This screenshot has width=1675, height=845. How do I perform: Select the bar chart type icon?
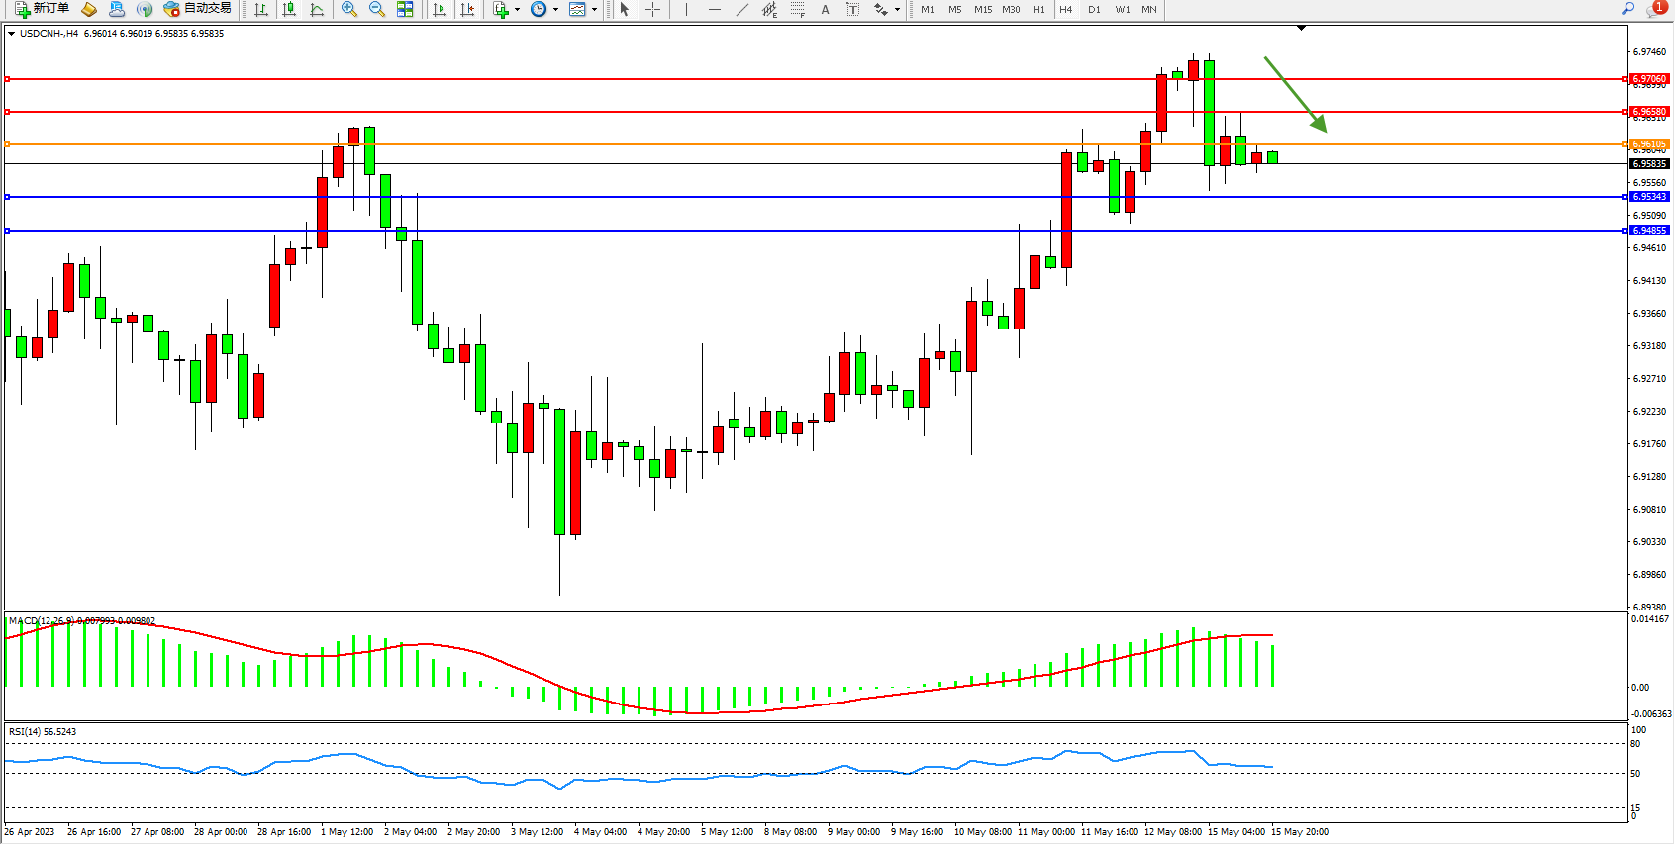click(261, 9)
